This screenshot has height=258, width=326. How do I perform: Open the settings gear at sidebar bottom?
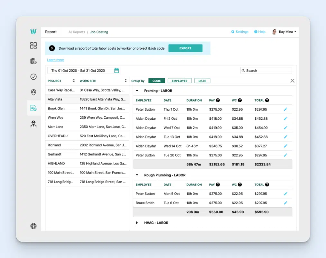[x=33, y=226]
